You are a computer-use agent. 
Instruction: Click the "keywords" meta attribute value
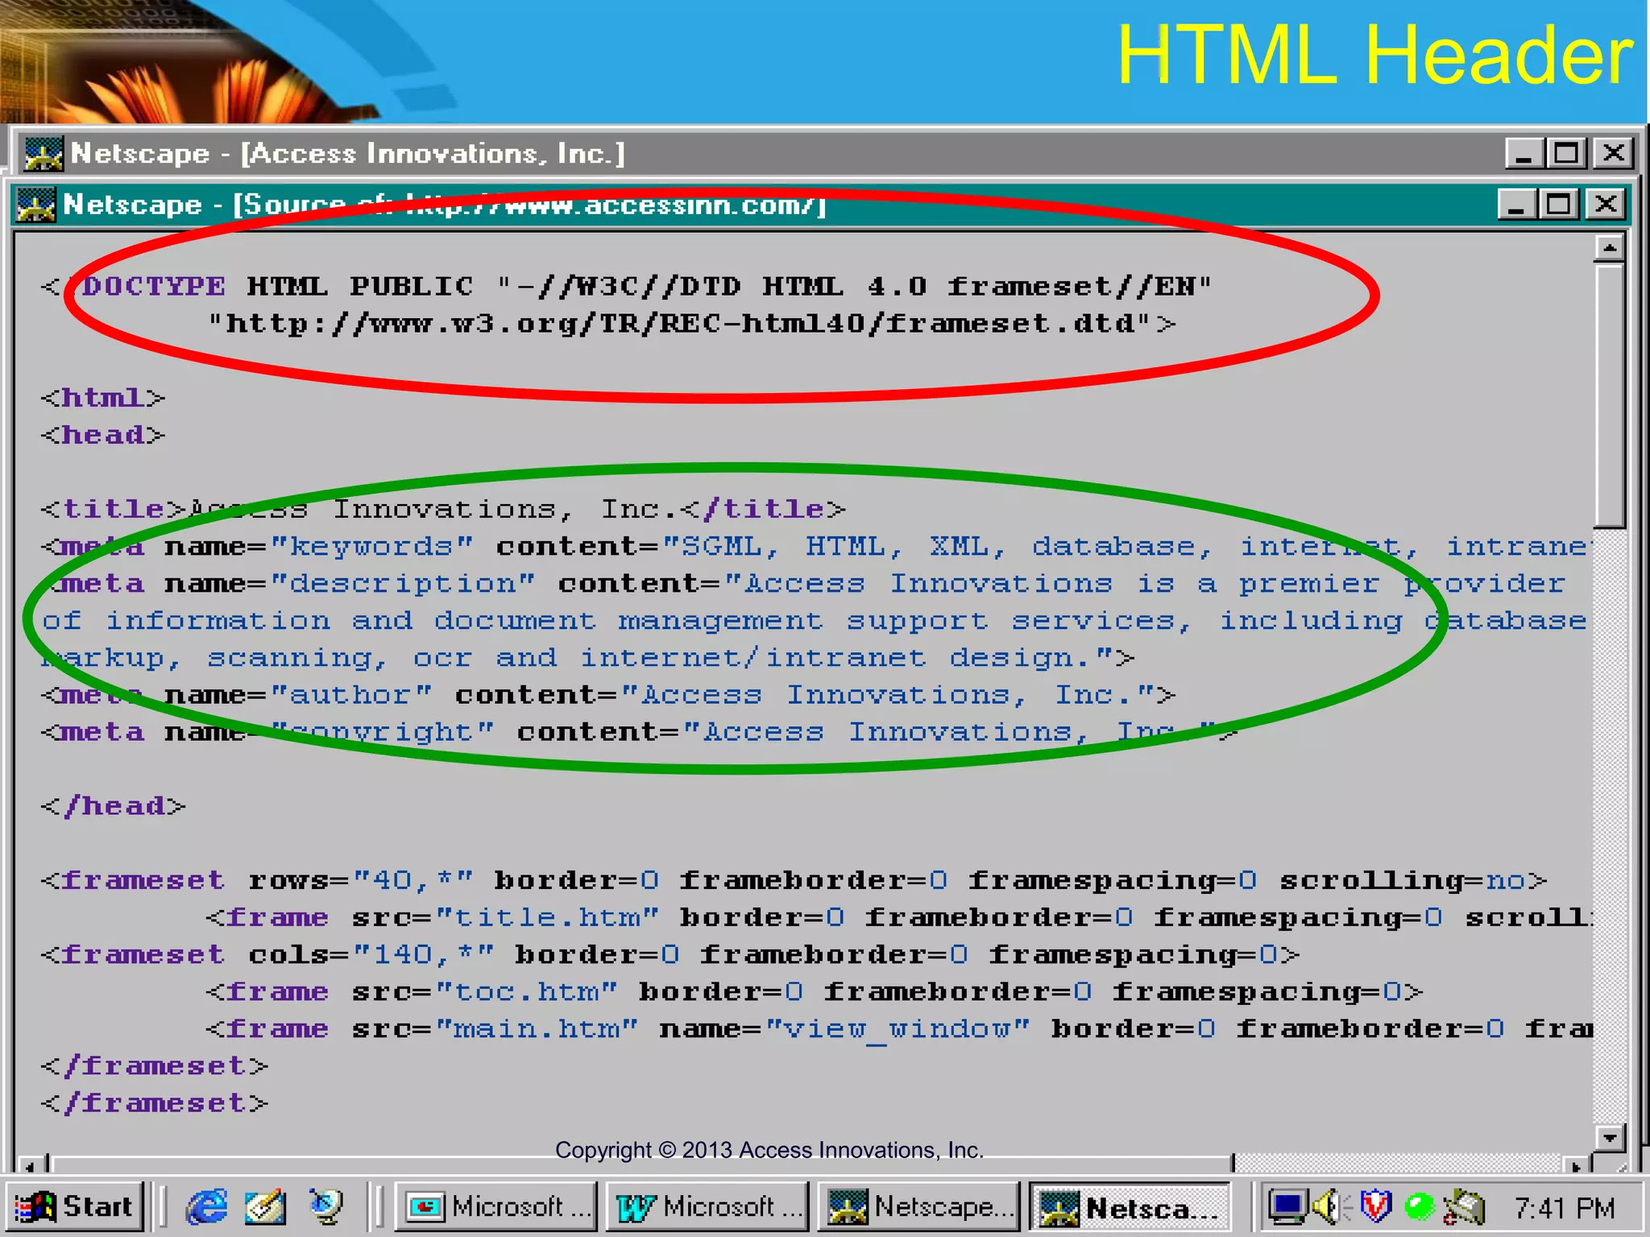[x=371, y=546]
